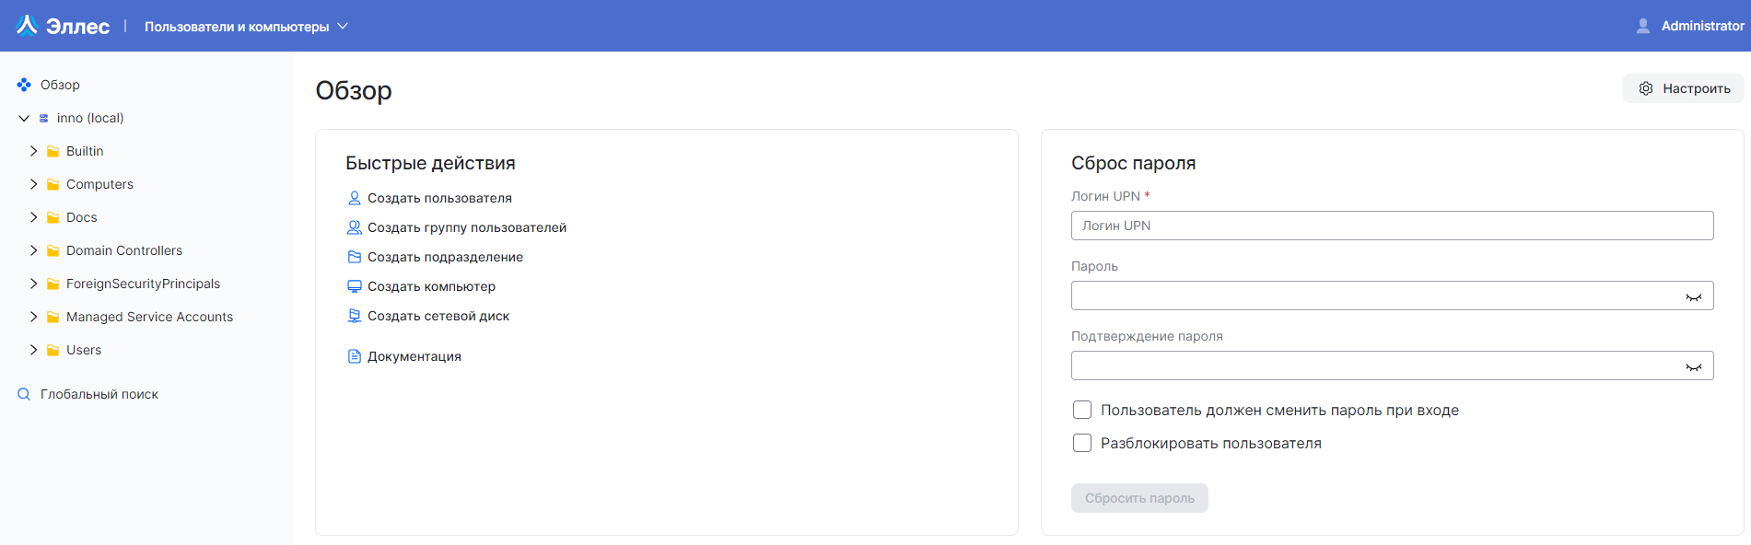Click the Create network drive icon
The width and height of the screenshot is (1751, 545).
point(354,316)
